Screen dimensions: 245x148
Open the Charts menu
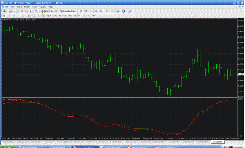pos(27,7)
